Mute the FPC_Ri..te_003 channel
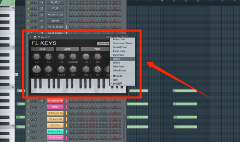 28,27
